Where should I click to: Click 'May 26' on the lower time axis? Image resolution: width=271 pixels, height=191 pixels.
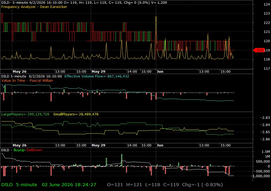pyautogui.click(x=20, y=145)
